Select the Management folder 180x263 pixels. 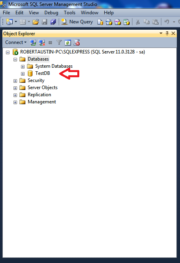(x=42, y=102)
